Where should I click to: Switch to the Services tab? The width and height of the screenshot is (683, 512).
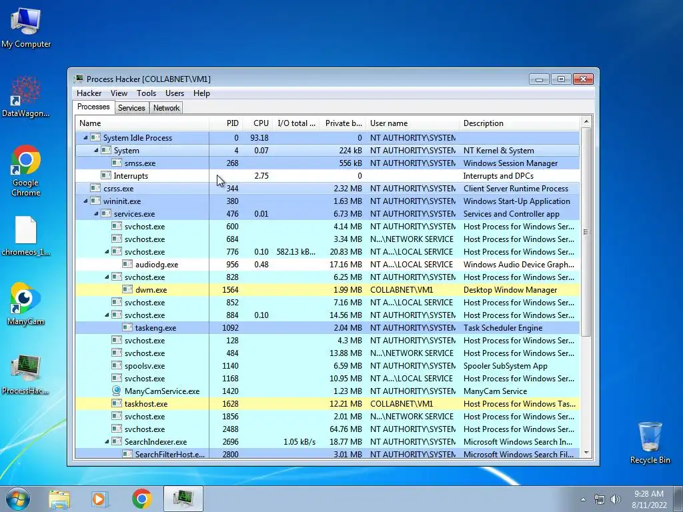point(131,108)
